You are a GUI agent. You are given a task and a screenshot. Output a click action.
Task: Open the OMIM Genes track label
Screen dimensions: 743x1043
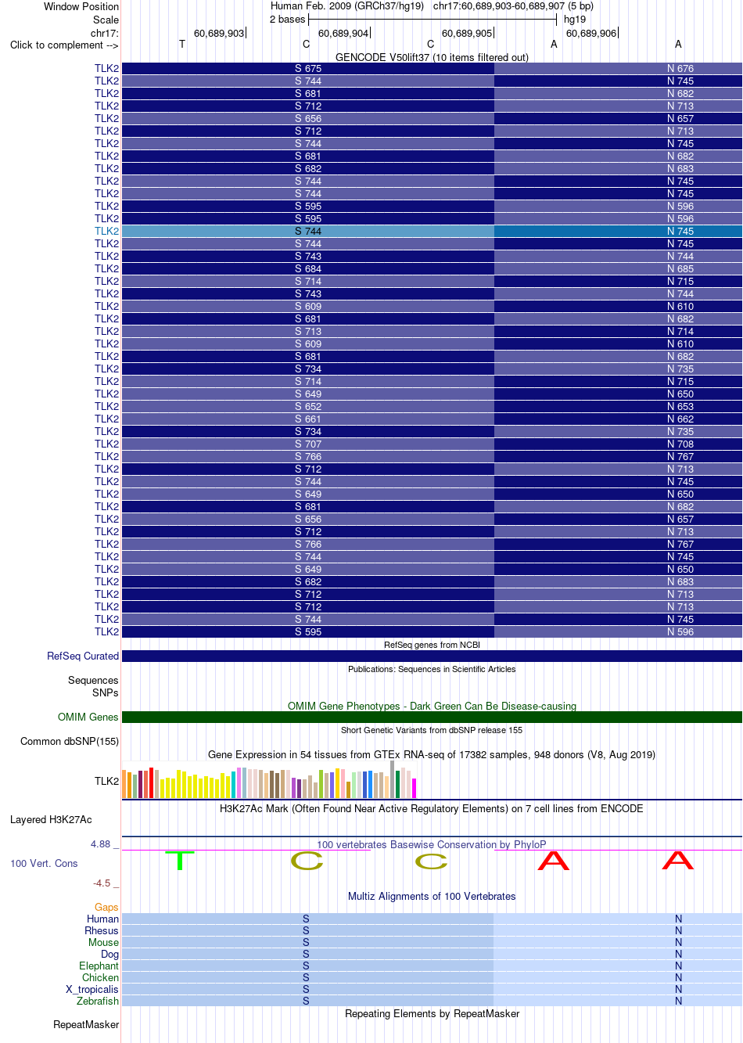tap(88, 718)
